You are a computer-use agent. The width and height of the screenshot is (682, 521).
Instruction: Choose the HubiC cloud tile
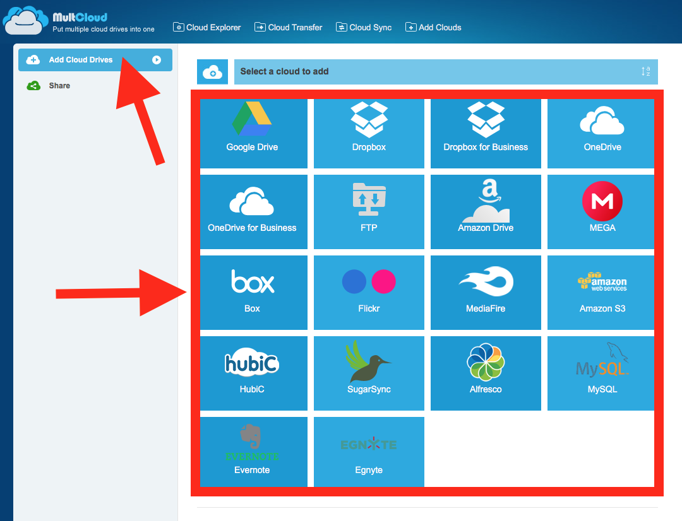pos(254,373)
